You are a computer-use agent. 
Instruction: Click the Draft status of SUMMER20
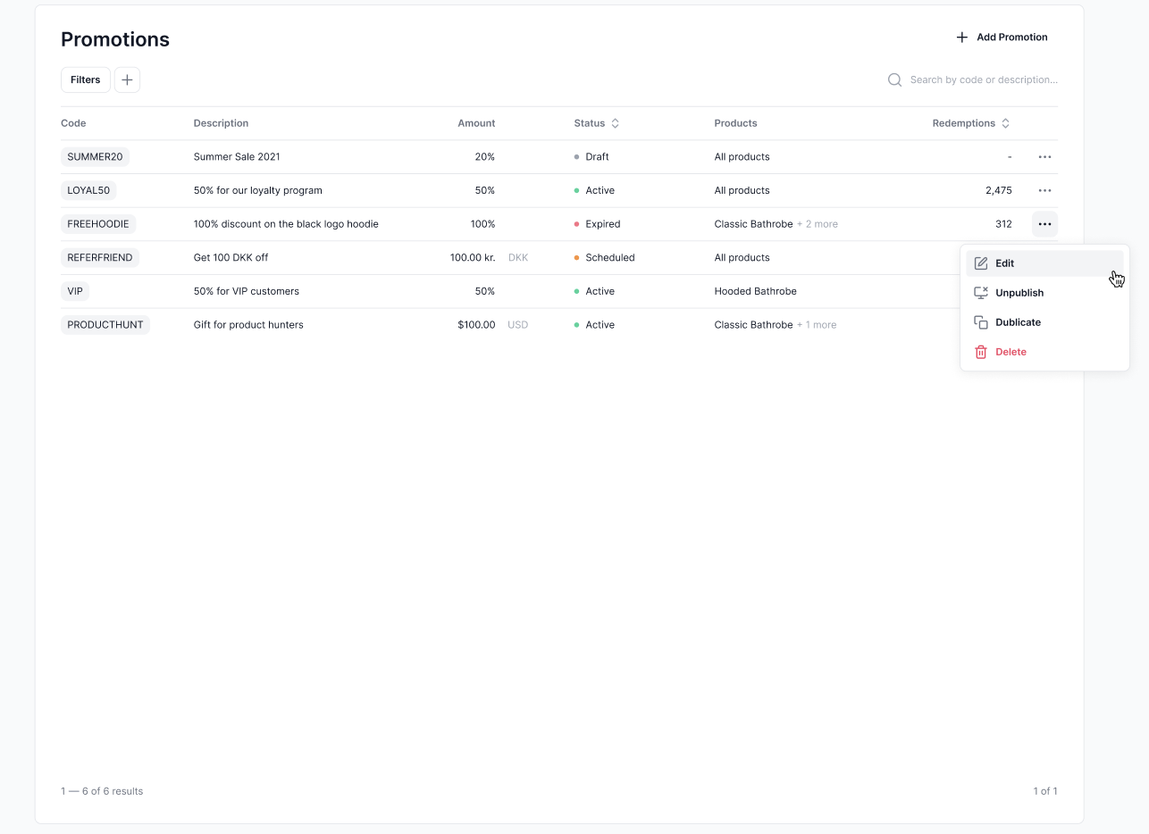point(591,157)
